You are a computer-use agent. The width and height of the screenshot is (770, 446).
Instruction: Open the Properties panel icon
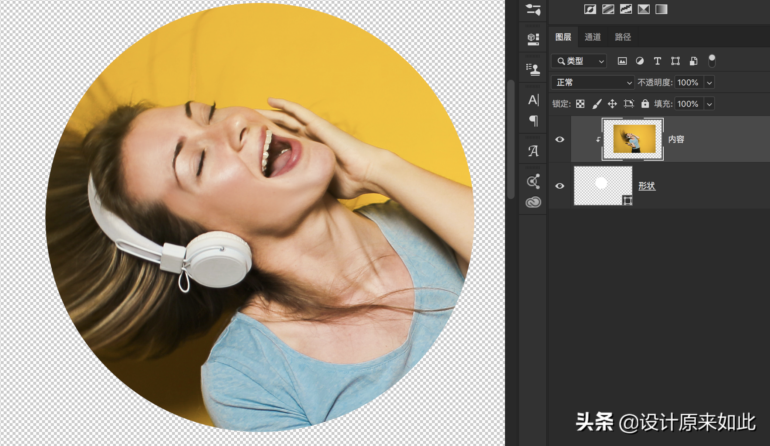coord(533,9)
